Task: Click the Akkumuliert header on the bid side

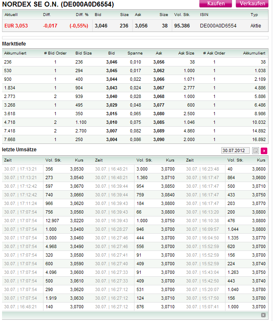Action: 14,53
